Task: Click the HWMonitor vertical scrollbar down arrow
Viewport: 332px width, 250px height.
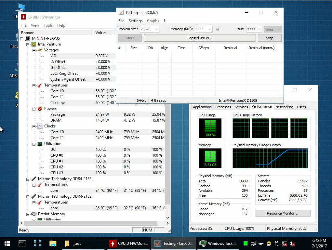Action: 167,217
